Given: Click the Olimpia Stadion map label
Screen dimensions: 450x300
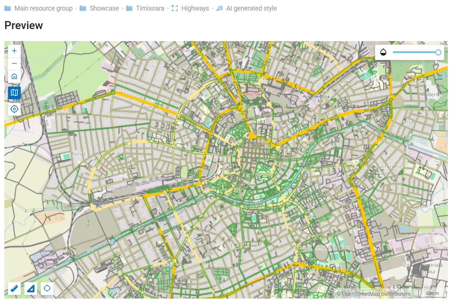Looking at the screenshot, I should click(x=331, y=248).
